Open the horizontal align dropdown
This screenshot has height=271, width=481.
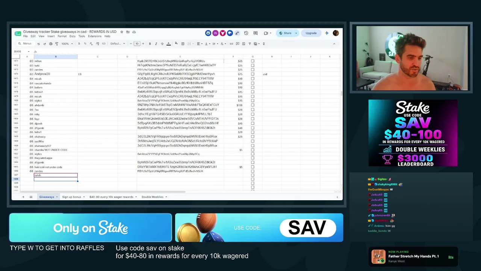[x=199, y=44]
